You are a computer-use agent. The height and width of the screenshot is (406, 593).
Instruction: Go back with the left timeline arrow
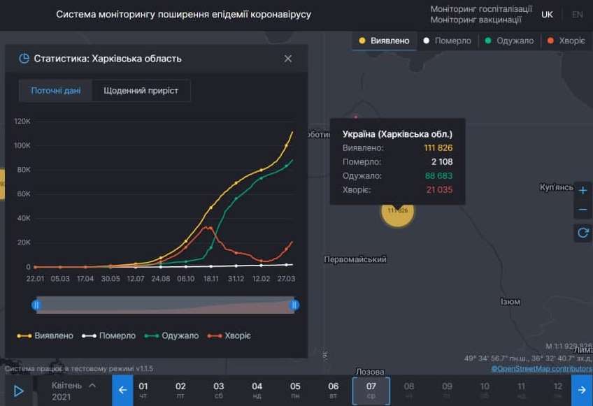tap(122, 389)
